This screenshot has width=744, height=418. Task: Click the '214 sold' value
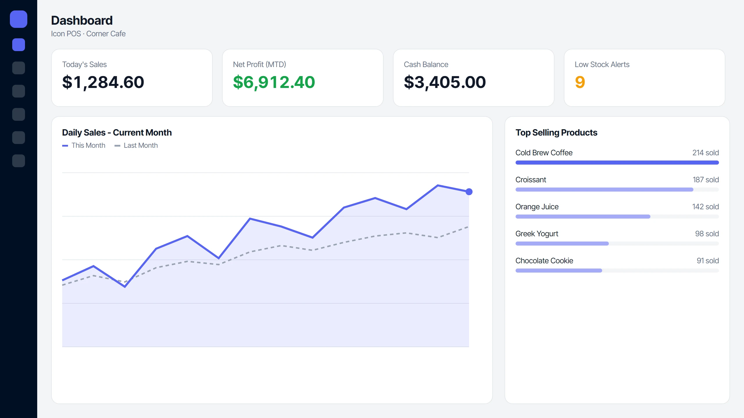(x=706, y=153)
